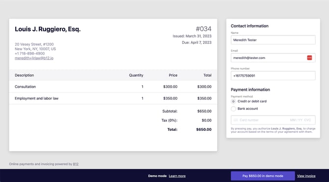Image resolution: width=329 pixels, height=182 pixels.
Task: Click the meredith+ljrlaw@b12.io email link
Action: click(34, 58)
